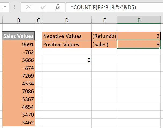Select the Positive Values label cell
163x128 pixels.
tap(67, 44)
